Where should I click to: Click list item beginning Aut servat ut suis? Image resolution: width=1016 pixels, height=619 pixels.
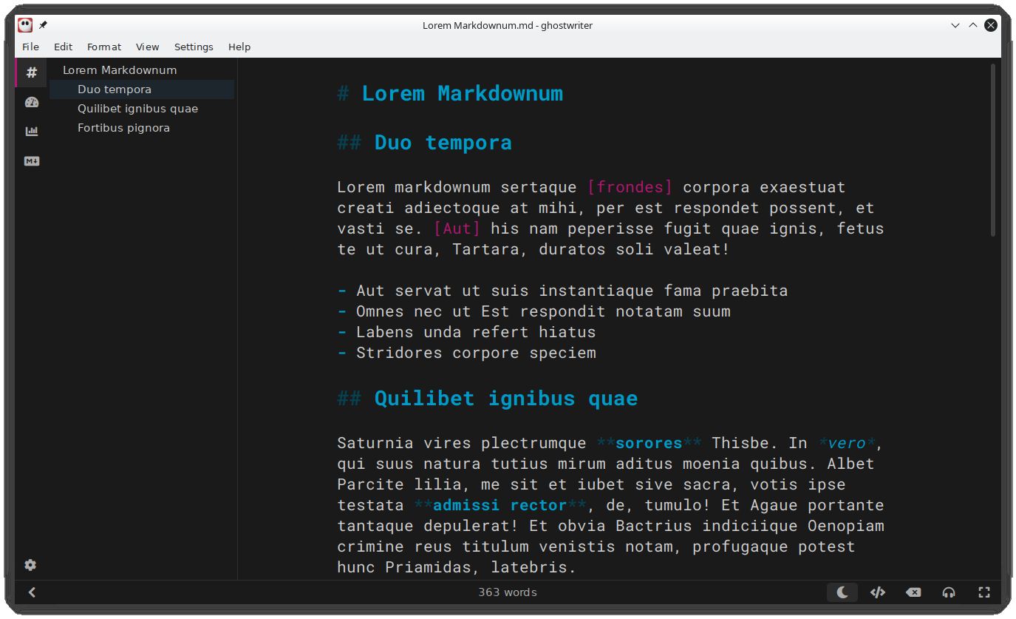click(572, 291)
